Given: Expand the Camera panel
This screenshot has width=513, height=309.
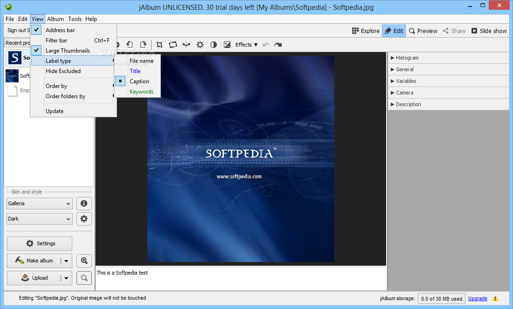Looking at the screenshot, I should (448, 93).
